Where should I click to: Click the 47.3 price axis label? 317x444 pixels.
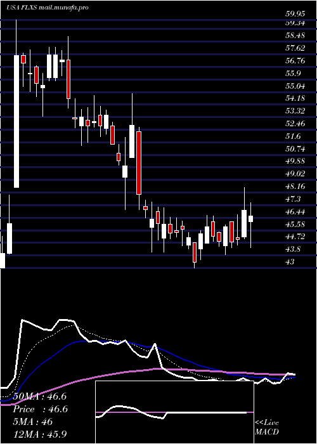tap(293, 199)
